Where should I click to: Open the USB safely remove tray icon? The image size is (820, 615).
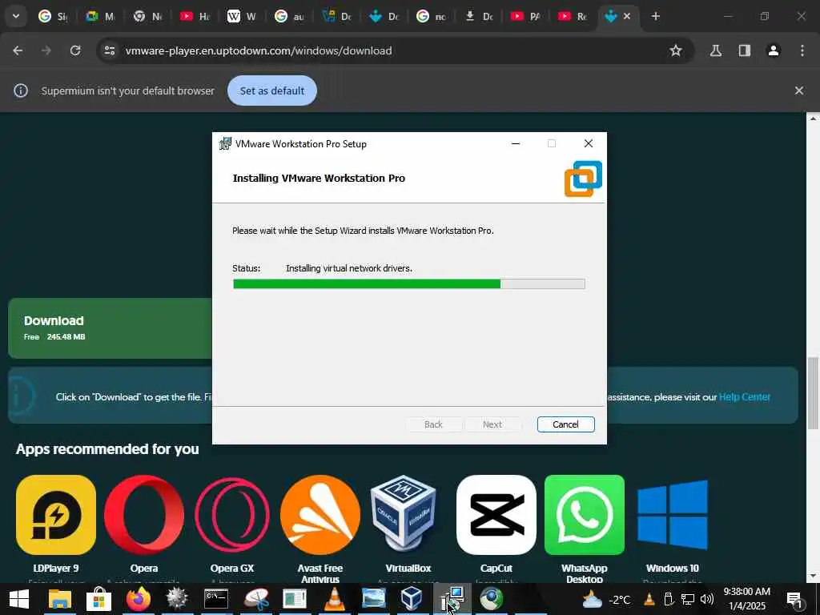point(669,599)
